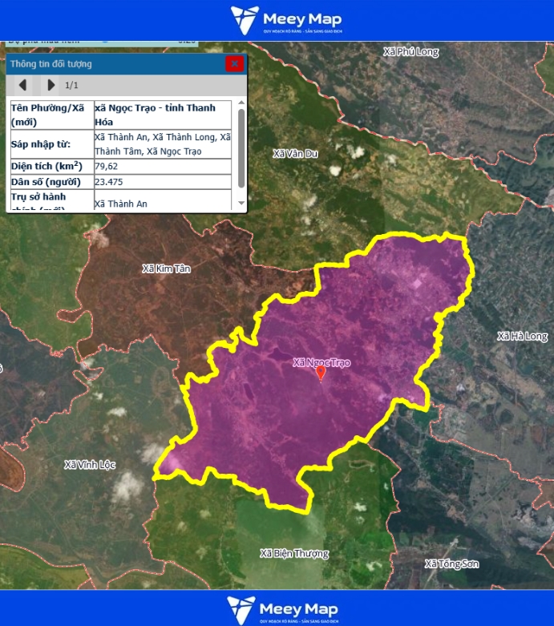Close the Thông tin đối tượng panel

click(x=234, y=64)
